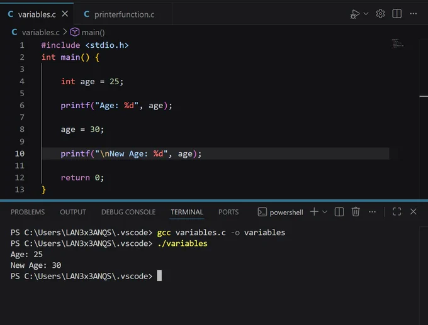Create a new terminal with plus icon
428x325 pixels.
pyautogui.click(x=314, y=212)
